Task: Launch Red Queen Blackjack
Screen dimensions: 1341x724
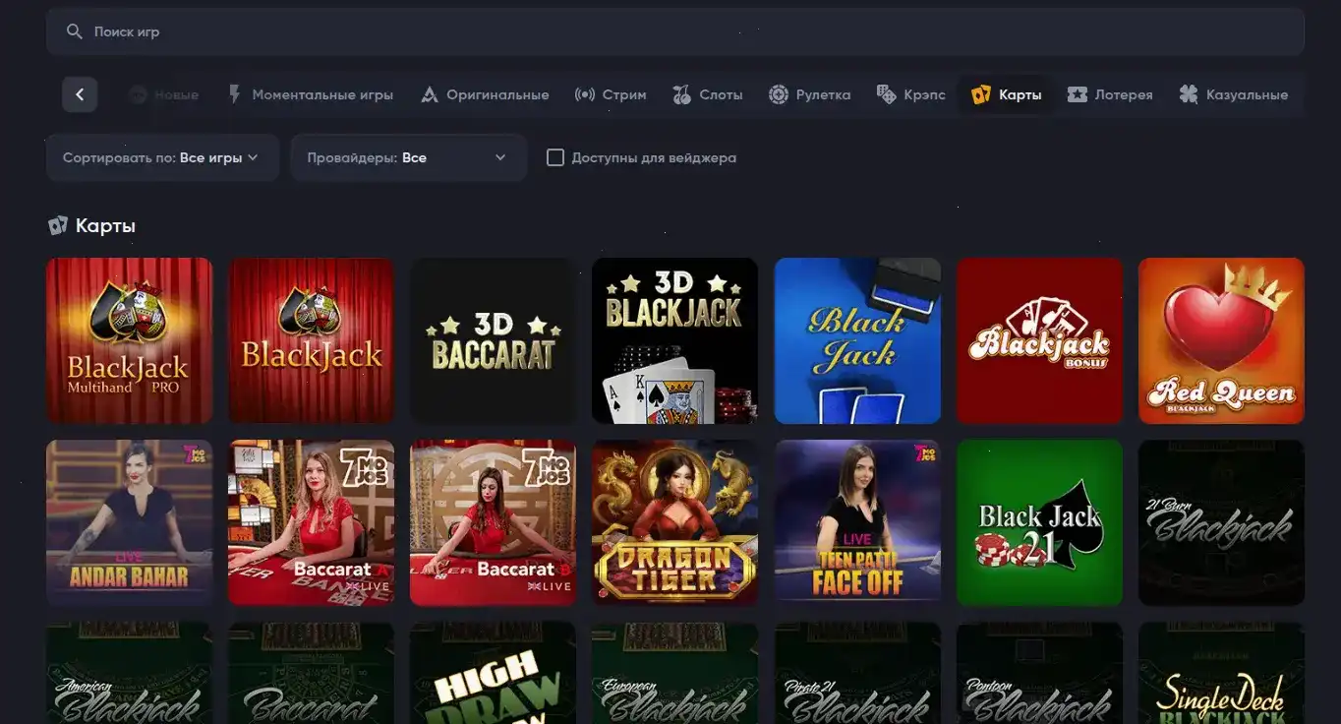Action: coord(1221,340)
